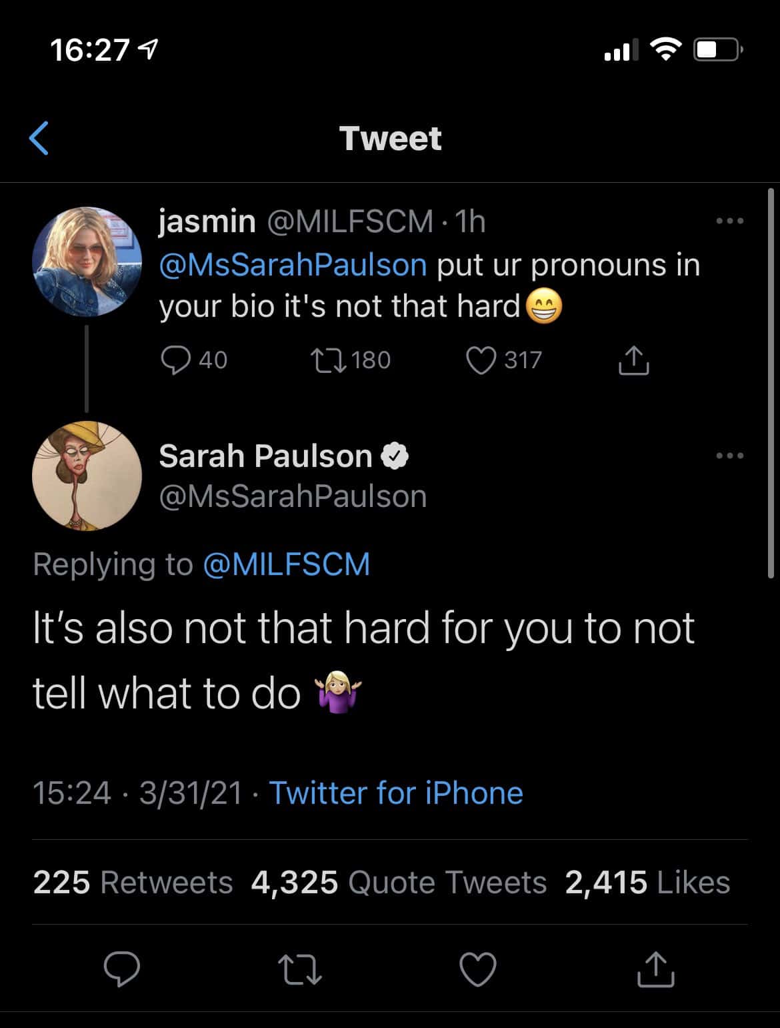Open more options for jasmin's tweet
The height and width of the screenshot is (1028, 780).
(x=729, y=221)
